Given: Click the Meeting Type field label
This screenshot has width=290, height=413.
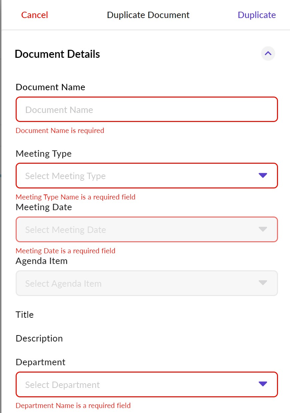Looking at the screenshot, I should tap(44, 154).
